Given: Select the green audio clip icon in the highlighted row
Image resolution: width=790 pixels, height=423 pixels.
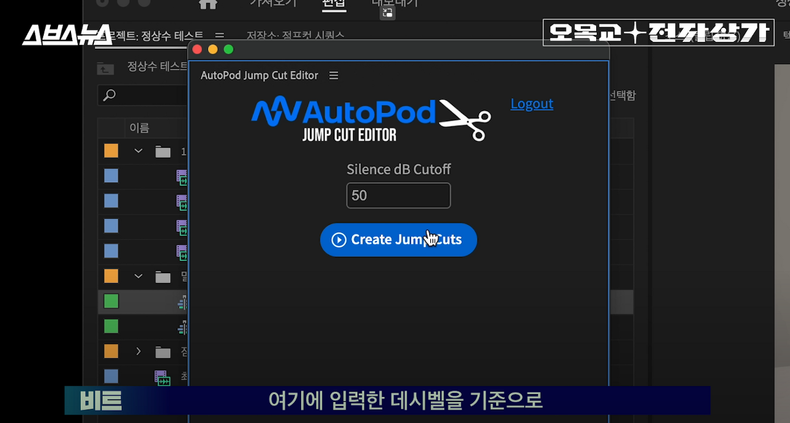Looking at the screenshot, I should pyautogui.click(x=183, y=302).
